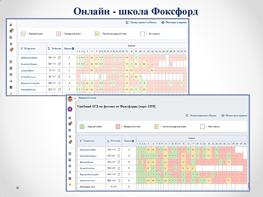The image size is (263, 197).
Task: Open notifications via the bell icon with badge
Action: point(70,123)
